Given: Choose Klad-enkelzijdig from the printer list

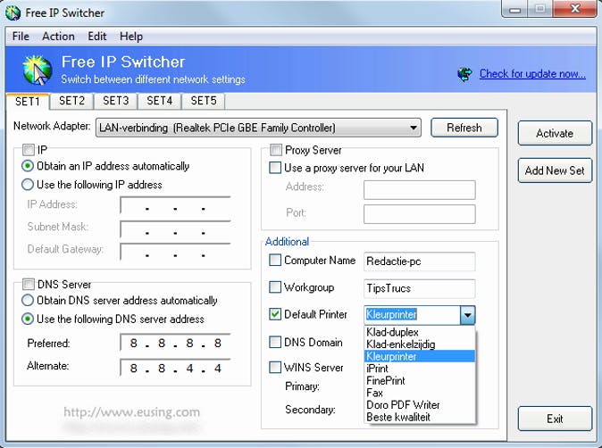Looking at the screenshot, I should [x=420, y=344].
